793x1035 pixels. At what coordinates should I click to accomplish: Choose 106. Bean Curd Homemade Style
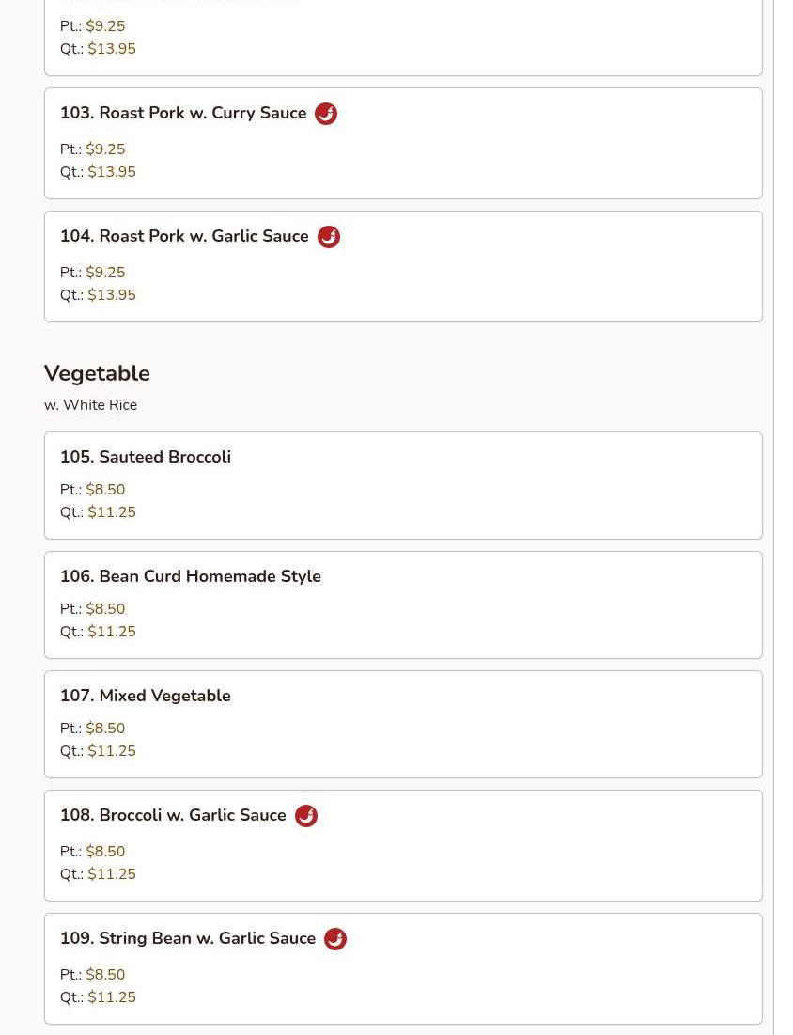[191, 576]
